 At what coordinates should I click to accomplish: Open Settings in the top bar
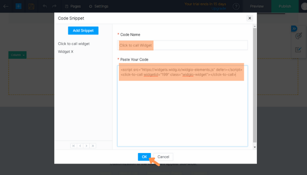[99, 6]
